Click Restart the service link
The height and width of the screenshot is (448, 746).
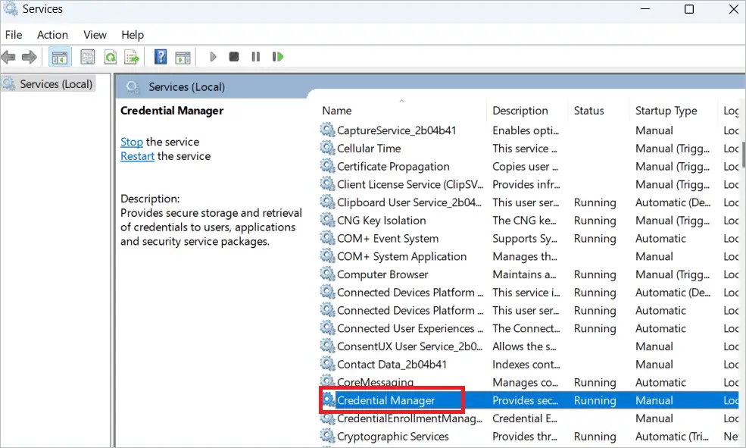137,156
